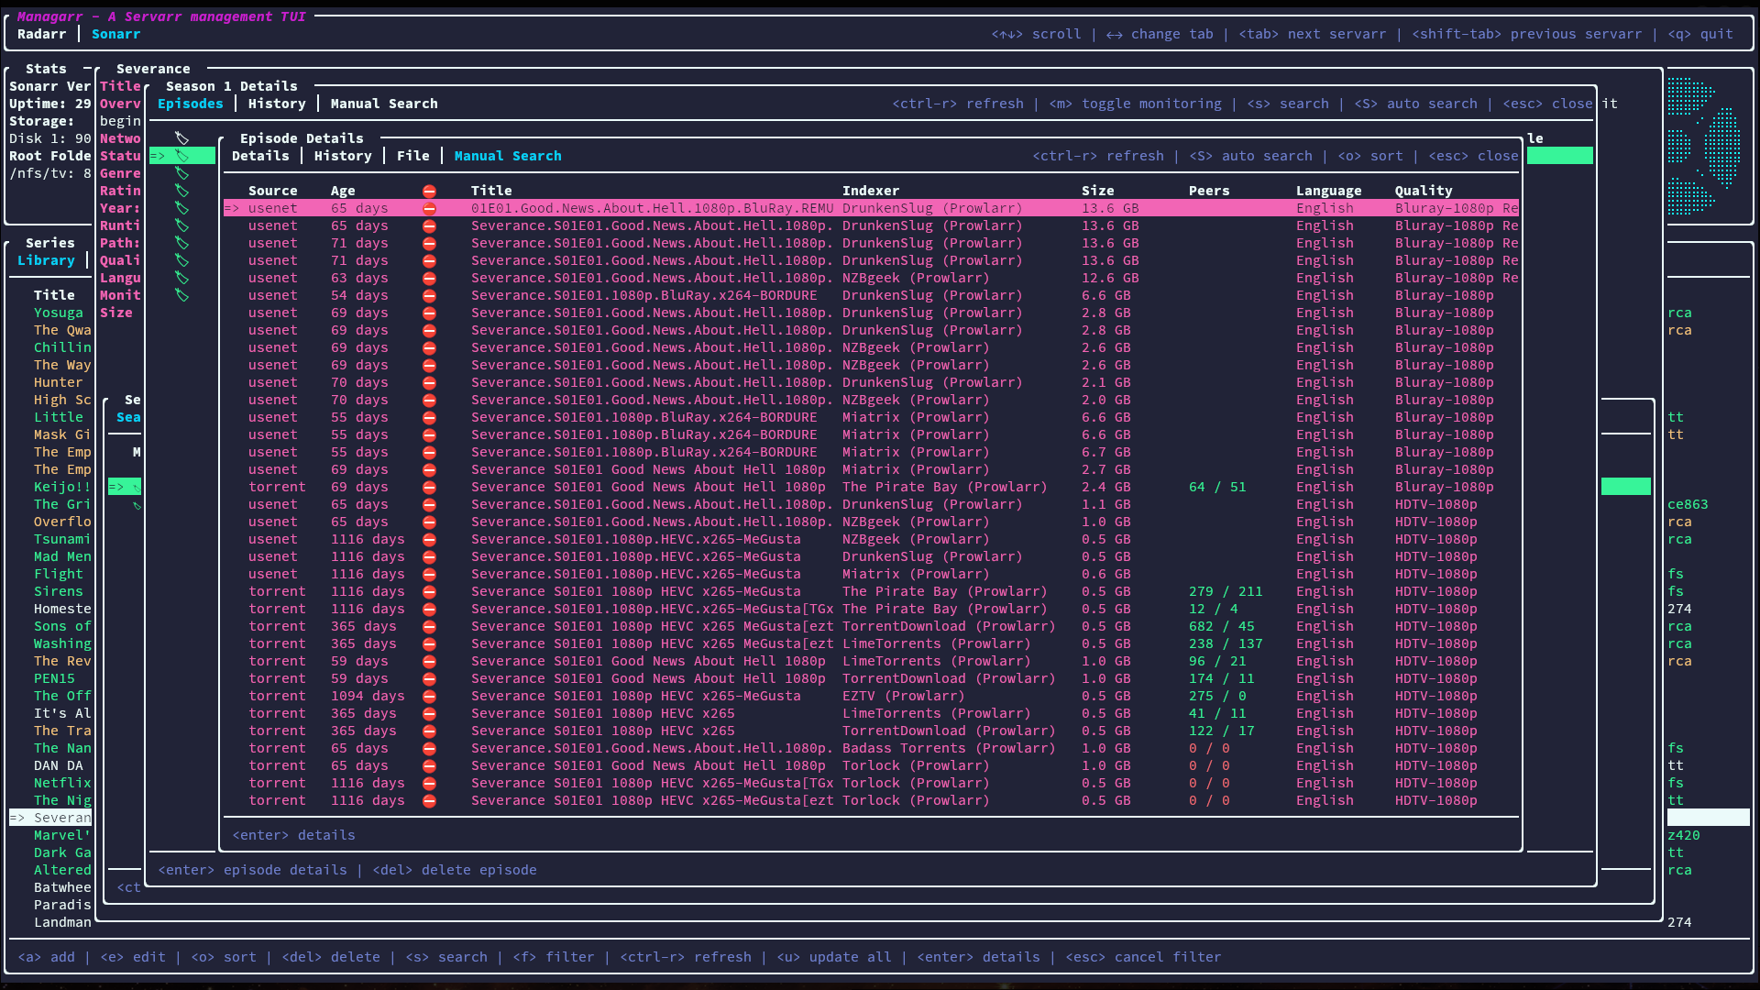Click red rejected column header icon

coord(429,191)
